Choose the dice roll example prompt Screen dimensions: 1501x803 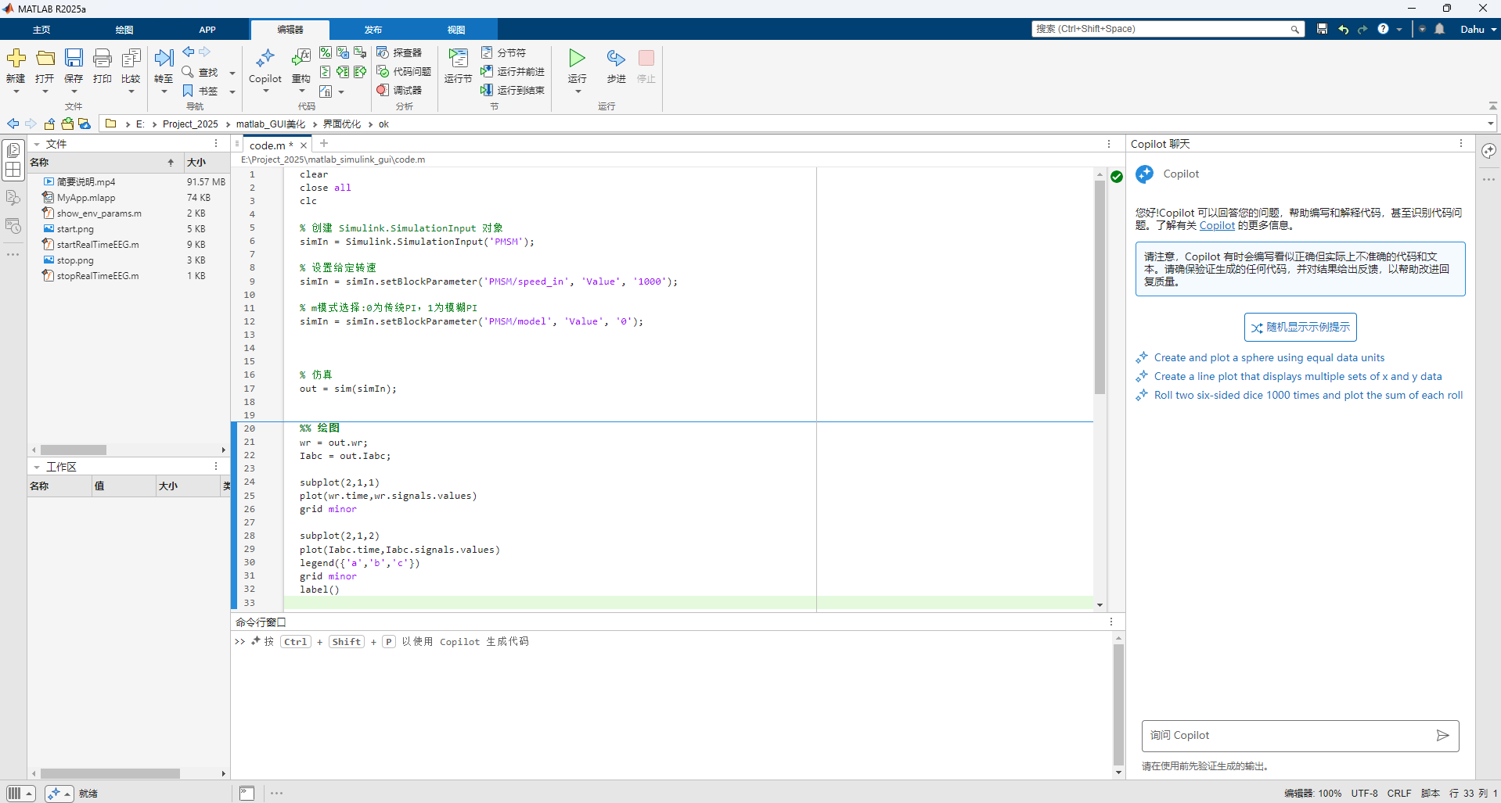pos(1308,396)
